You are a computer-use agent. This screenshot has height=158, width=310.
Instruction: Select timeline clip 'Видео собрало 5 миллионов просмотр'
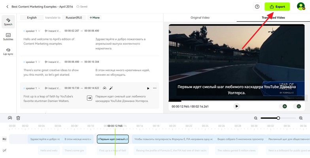click(x=240, y=139)
